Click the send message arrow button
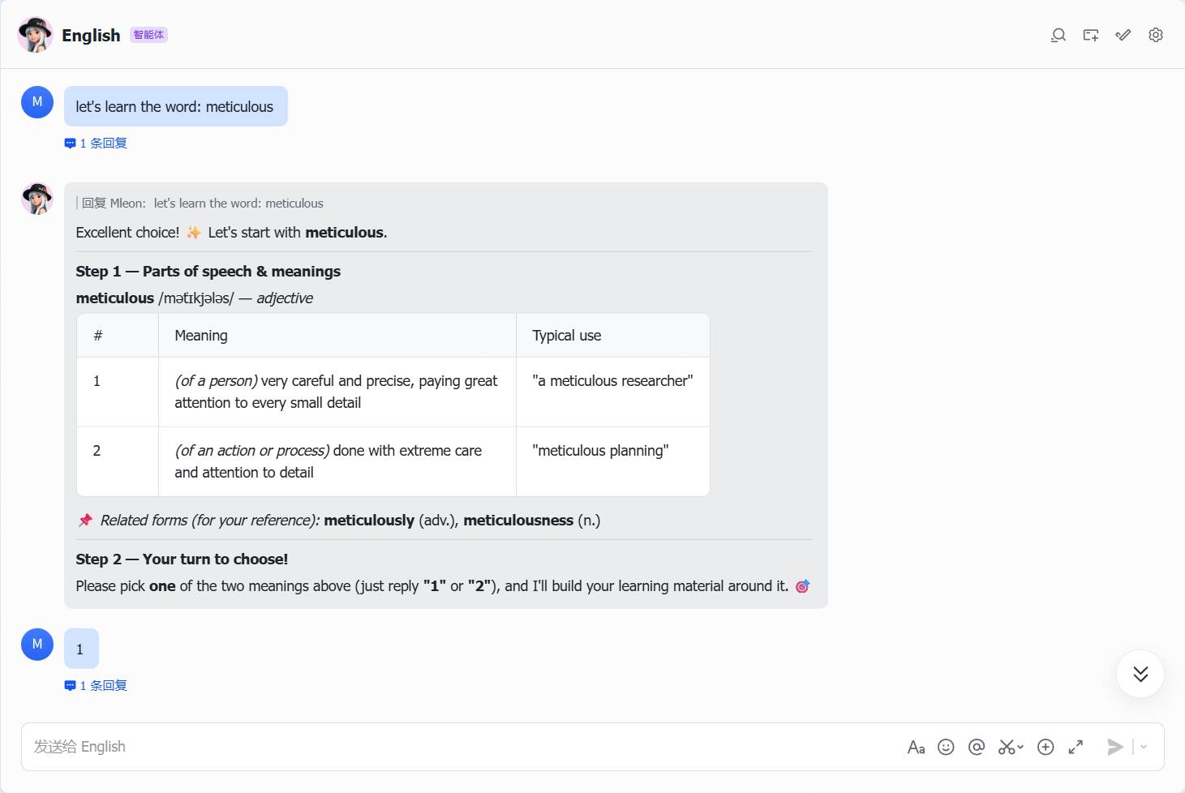Image resolution: width=1185 pixels, height=793 pixels. 1115,747
